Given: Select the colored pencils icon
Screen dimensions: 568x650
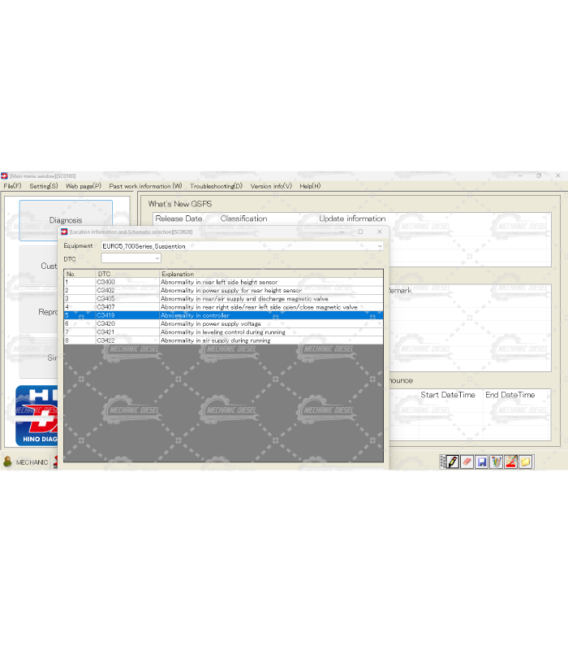Looking at the screenshot, I should (496, 461).
